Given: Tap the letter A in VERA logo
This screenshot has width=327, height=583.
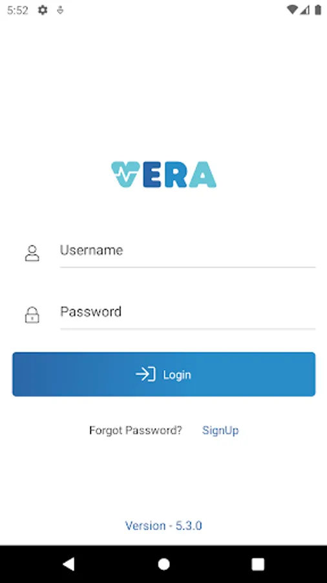Looking at the screenshot, I should coord(202,174).
